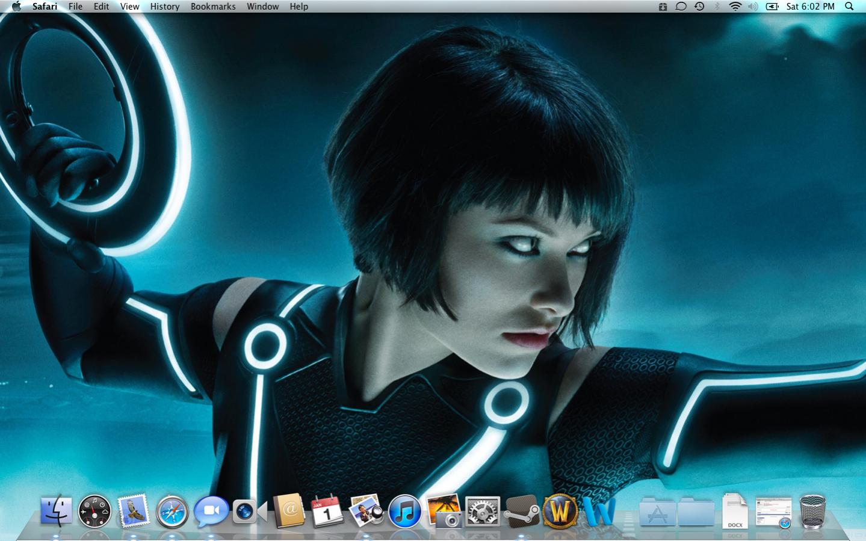Screen dimensions: 866x541
Task: Open the battery charging status menu
Action: coord(772,6)
